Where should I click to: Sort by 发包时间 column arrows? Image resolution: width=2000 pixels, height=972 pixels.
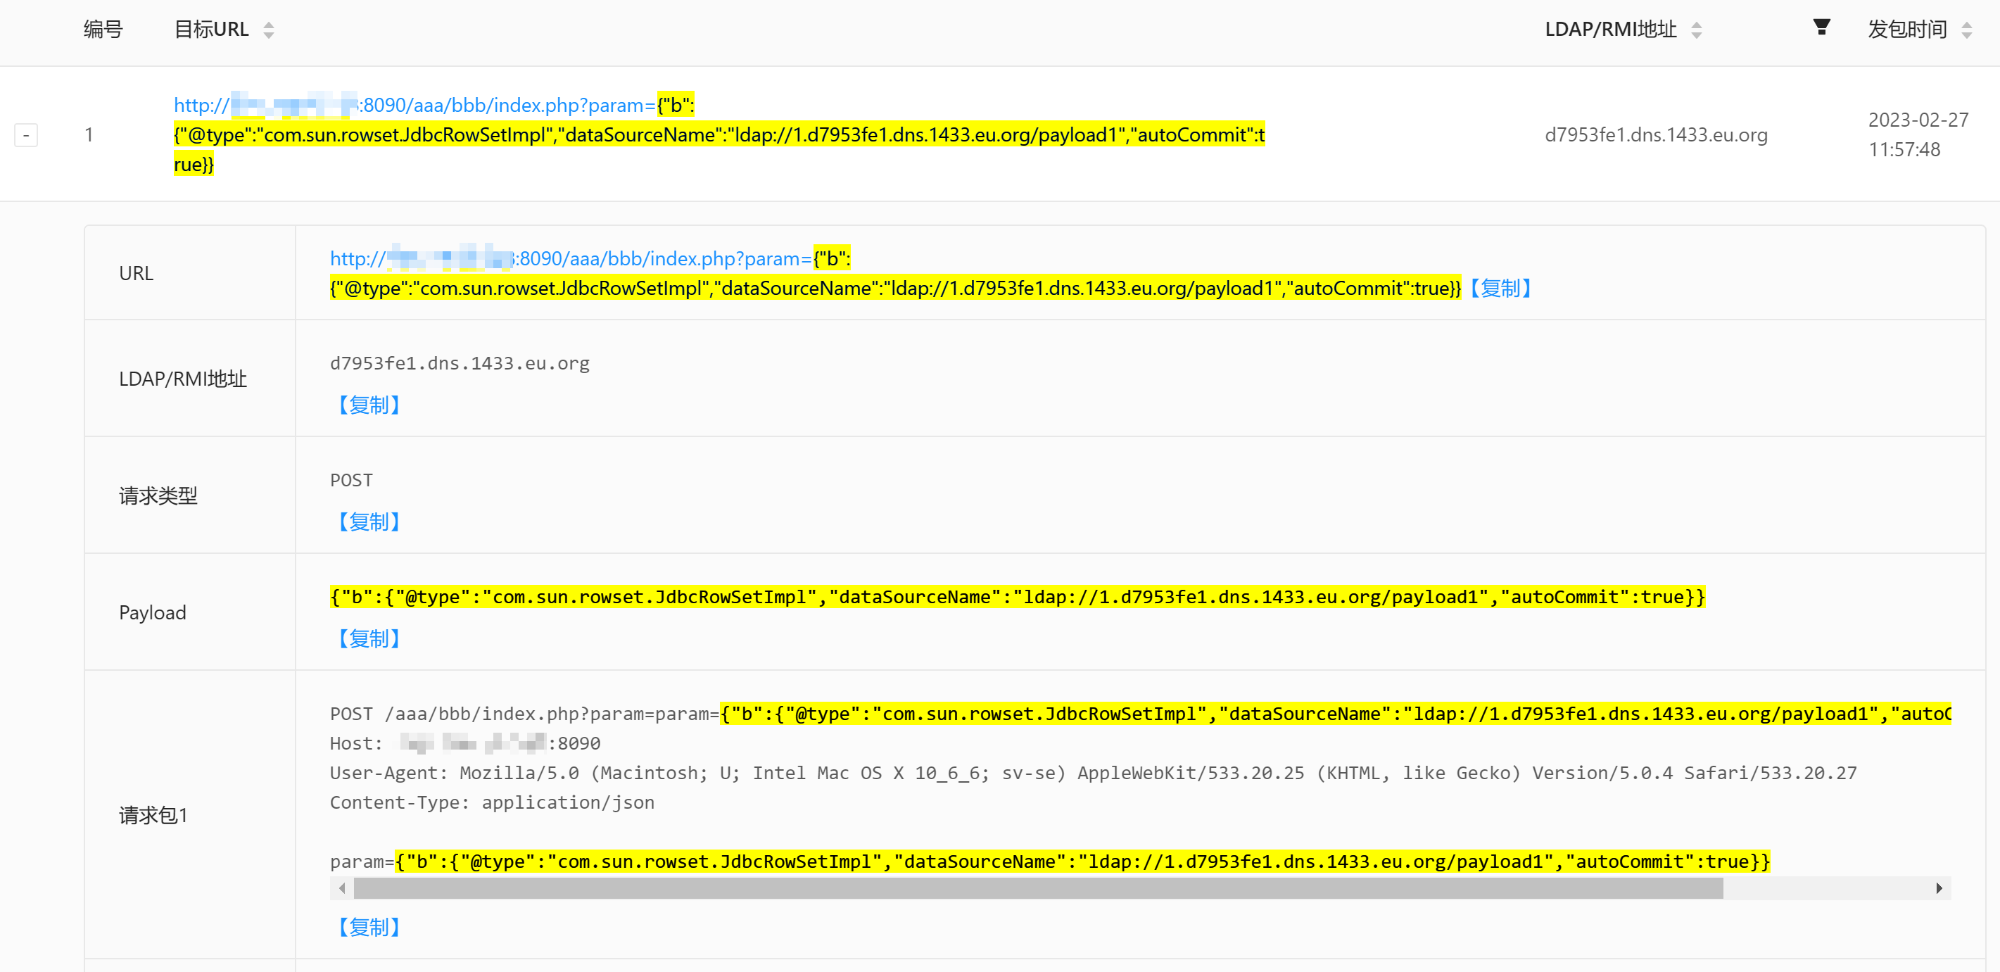coord(1967,30)
